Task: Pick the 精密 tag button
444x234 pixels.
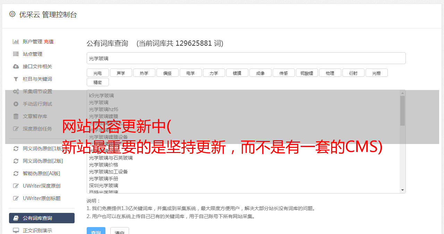Action: [x=97, y=82]
